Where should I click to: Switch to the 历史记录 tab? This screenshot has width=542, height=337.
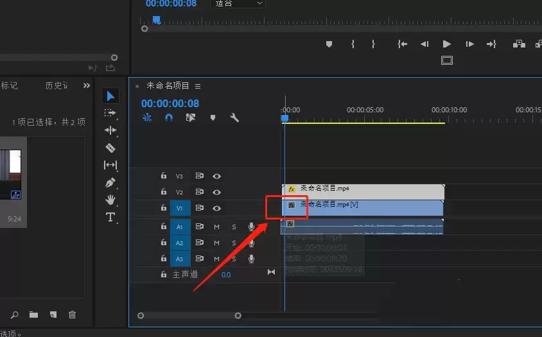pyautogui.click(x=56, y=85)
